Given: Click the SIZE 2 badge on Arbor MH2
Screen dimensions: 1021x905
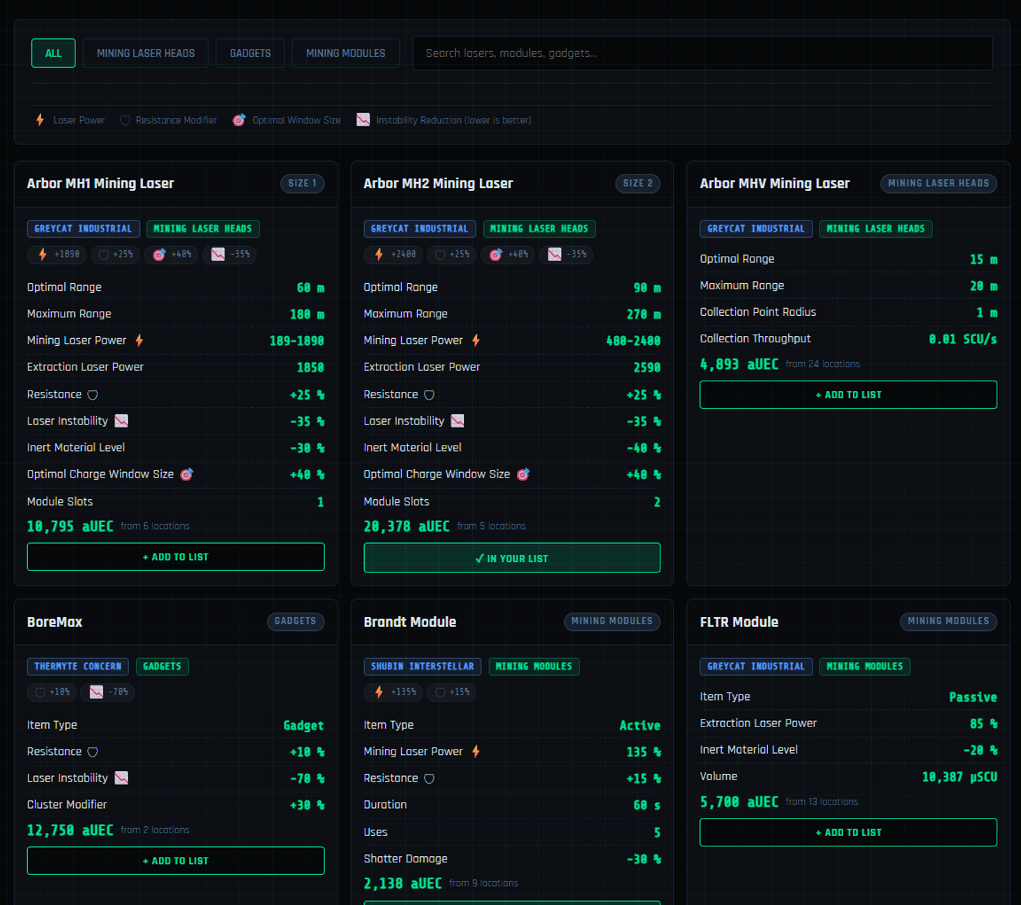Looking at the screenshot, I should (638, 183).
